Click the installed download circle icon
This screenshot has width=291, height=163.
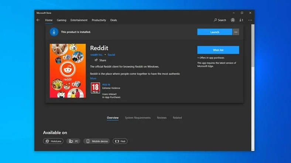(54, 32)
